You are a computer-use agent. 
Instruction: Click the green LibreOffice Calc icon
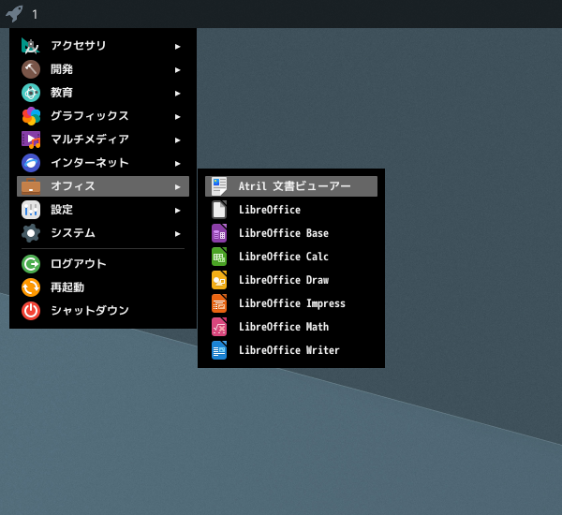pos(219,257)
